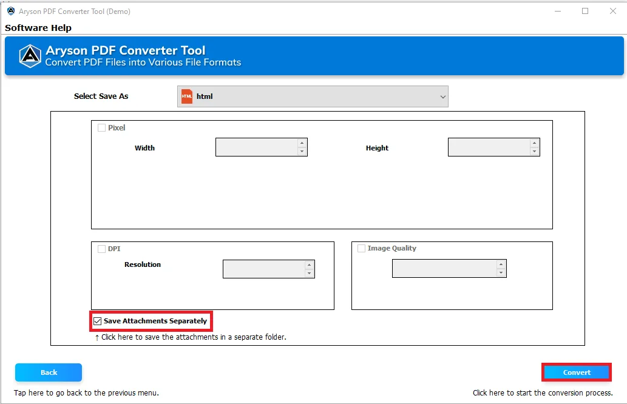The height and width of the screenshot is (404, 627).
Task: Click the Aryson logo in the blue banner
Action: 30,56
